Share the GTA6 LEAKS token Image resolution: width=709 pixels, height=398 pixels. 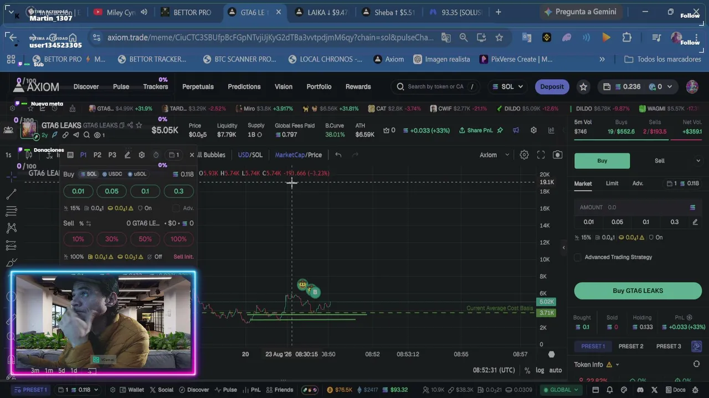[130, 125]
